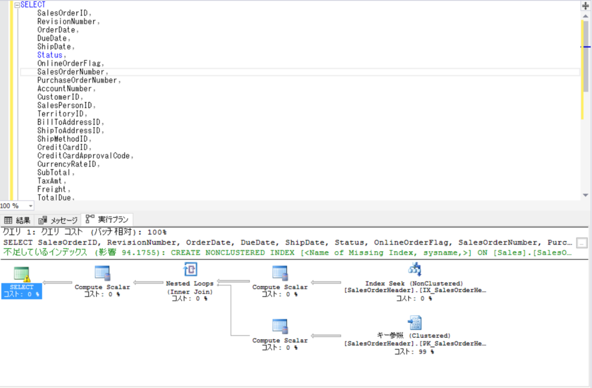Click the TerritoryID column text

pos(60,114)
